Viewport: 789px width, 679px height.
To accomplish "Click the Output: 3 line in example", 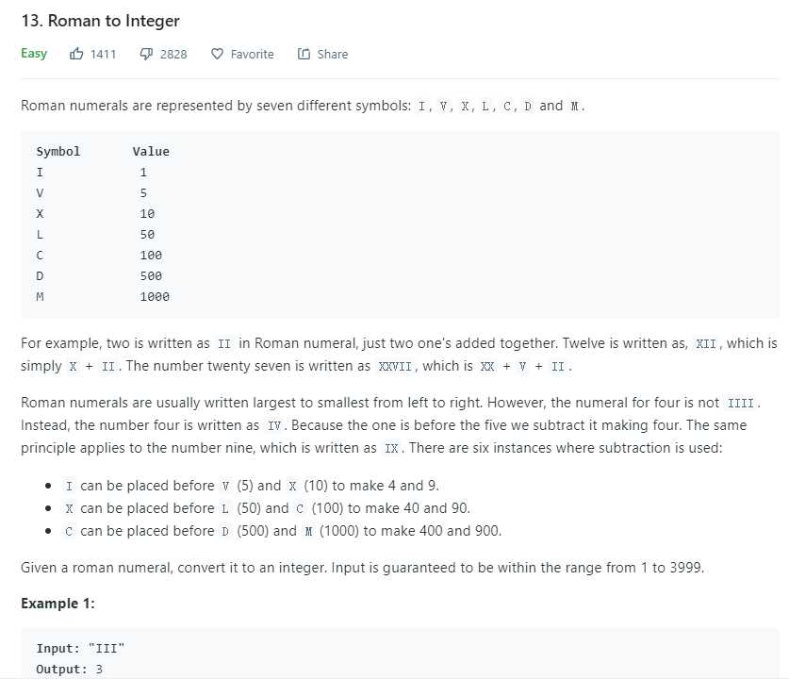I will pyautogui.click(x=70, y=669).
